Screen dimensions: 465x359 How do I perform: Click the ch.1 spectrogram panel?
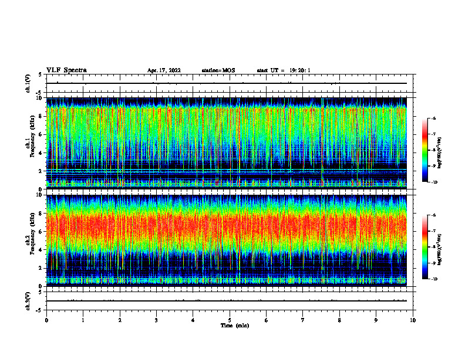coord(226,143)
